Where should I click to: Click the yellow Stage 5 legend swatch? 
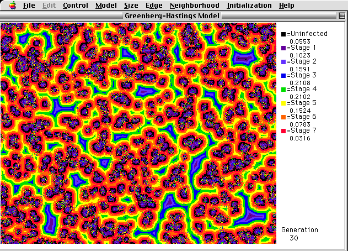(283, 103)
